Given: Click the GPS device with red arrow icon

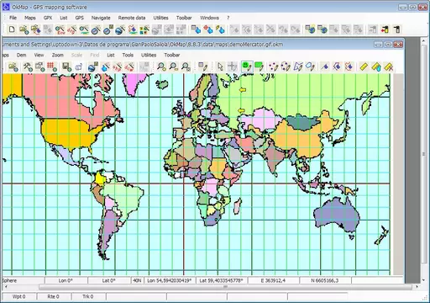Looking at the screenshot, I should (x=385, y=29).
